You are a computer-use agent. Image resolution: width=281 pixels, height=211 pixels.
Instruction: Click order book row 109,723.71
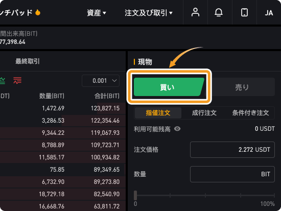[63, 145]
